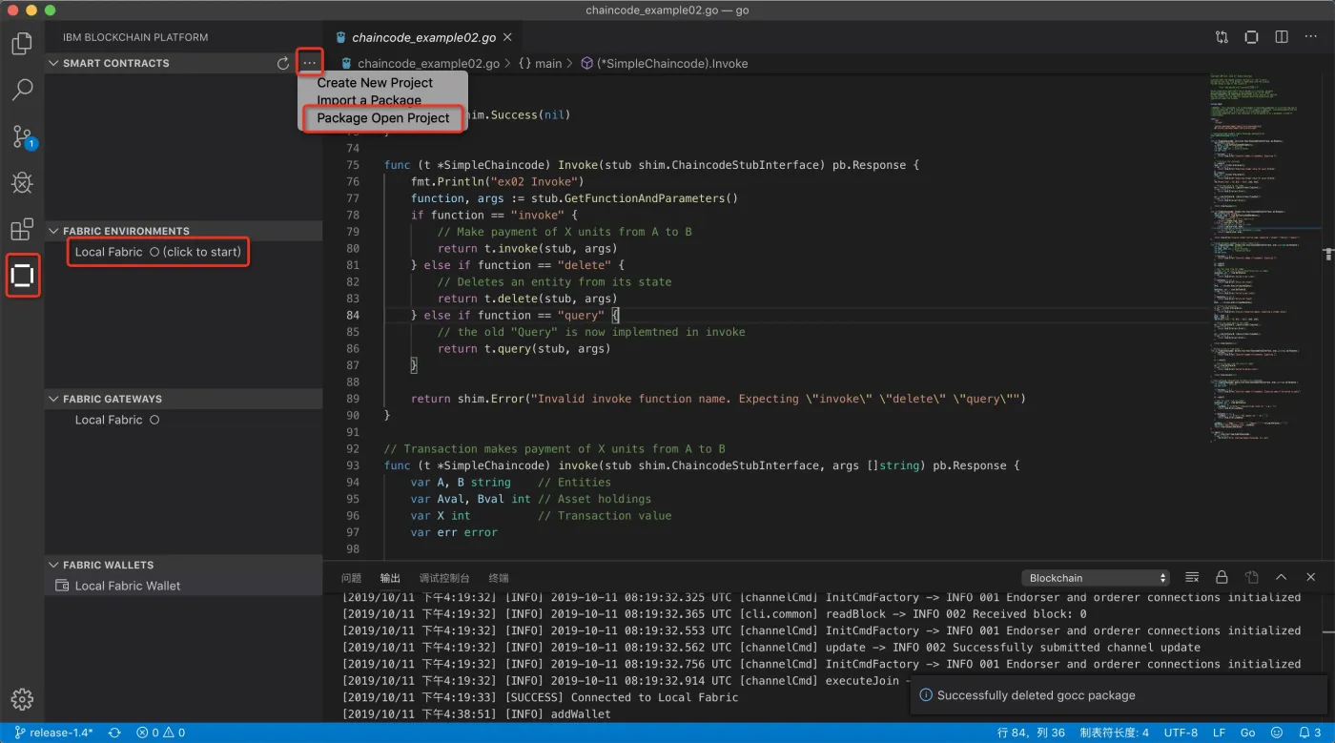Change Go language mode in status bar
1335x743 pixels.
[1247, 733]
